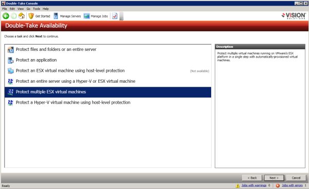Click the description text about VMware's ESX platform

(x=257, y=57)
